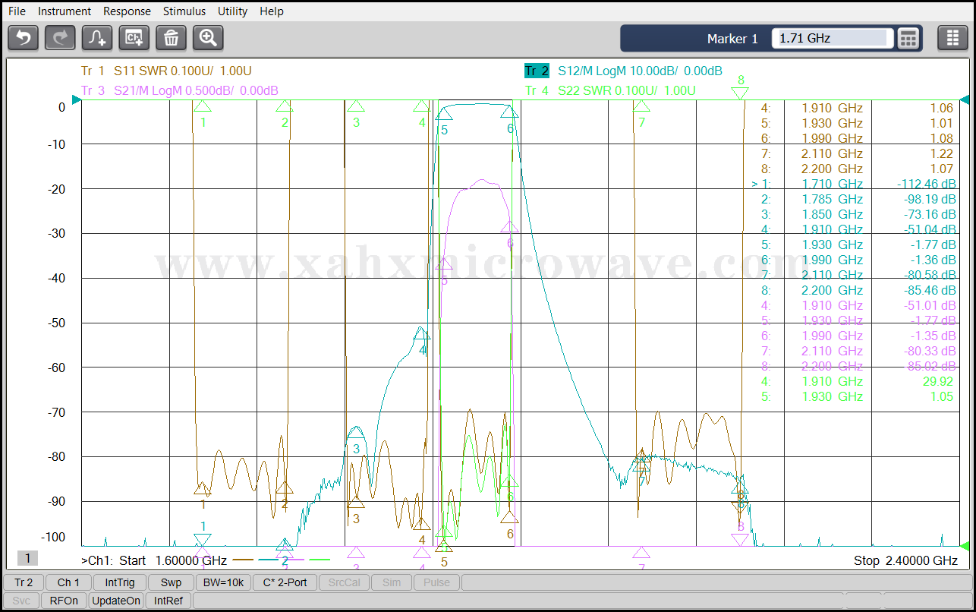Click the Redo arrow icon

coord(60,38)
